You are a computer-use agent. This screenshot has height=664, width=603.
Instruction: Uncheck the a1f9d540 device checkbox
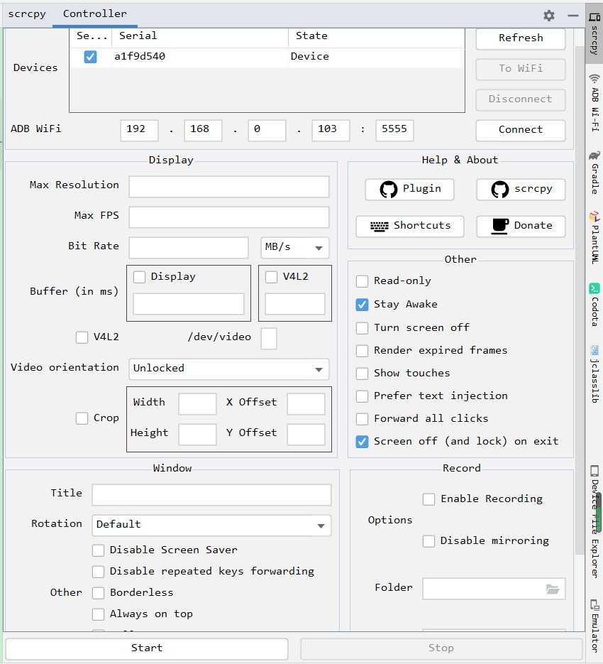(90, 57)
